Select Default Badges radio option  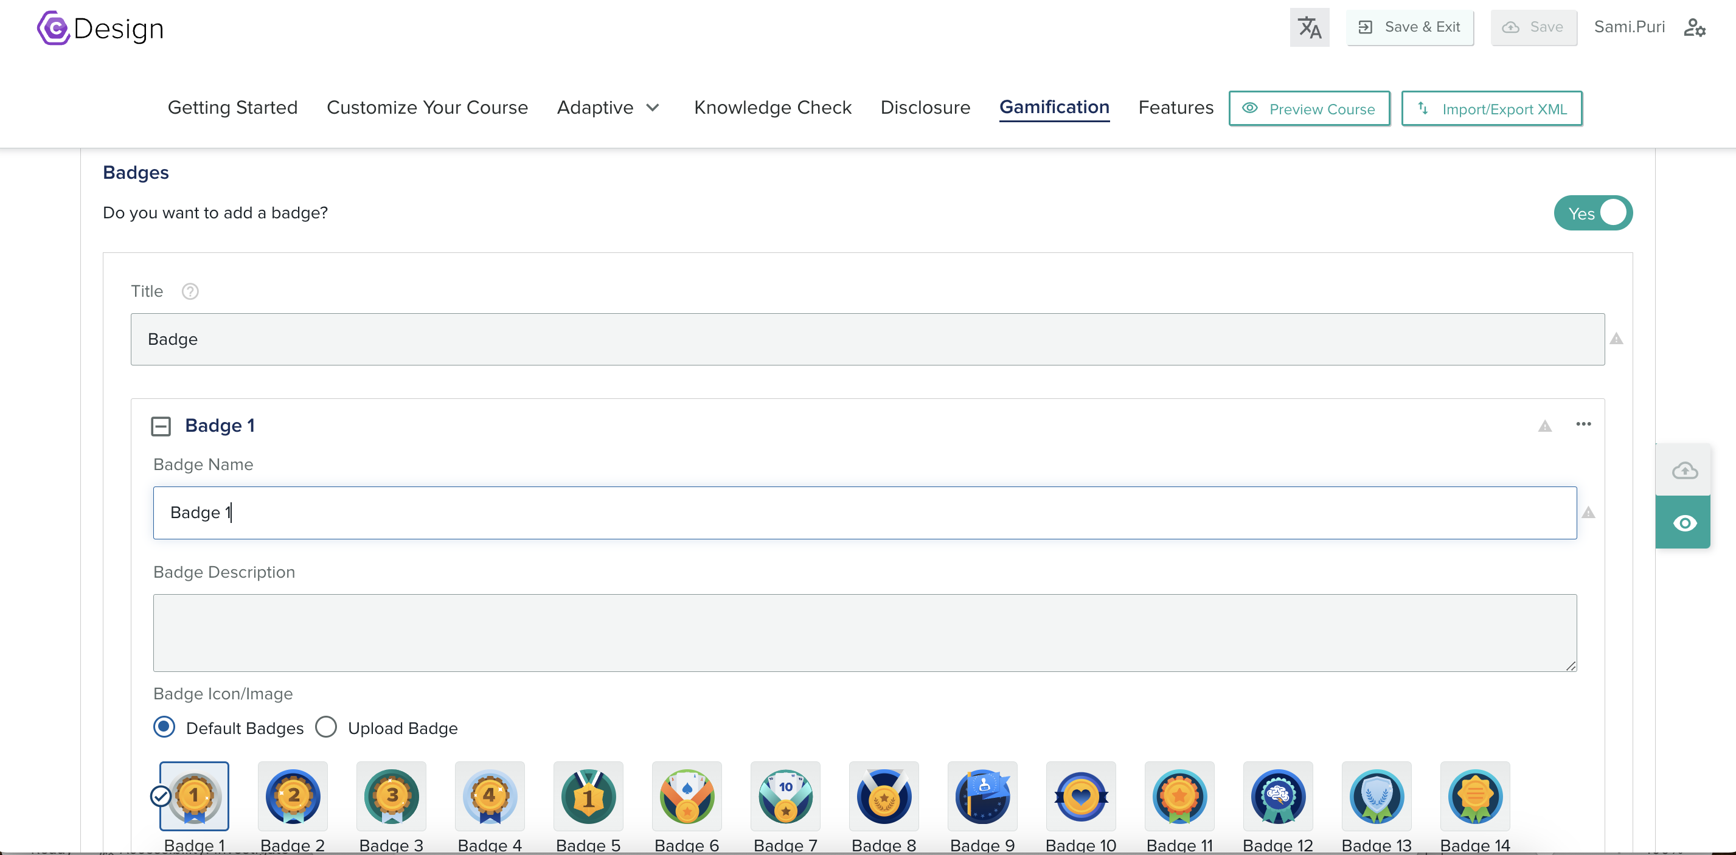pyautogui.click(x=164, y=727)
